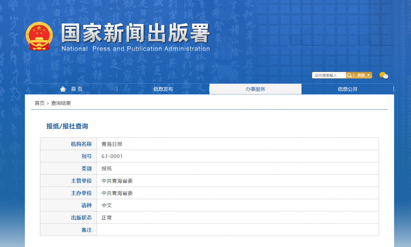Select the 63-0001 publication number
Image resolution: width=411 pixels, height=247 pixels.
[112, 156]
